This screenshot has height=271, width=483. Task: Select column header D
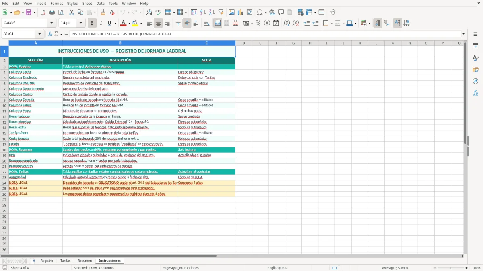pyautogui.click(x=244, y=43)
